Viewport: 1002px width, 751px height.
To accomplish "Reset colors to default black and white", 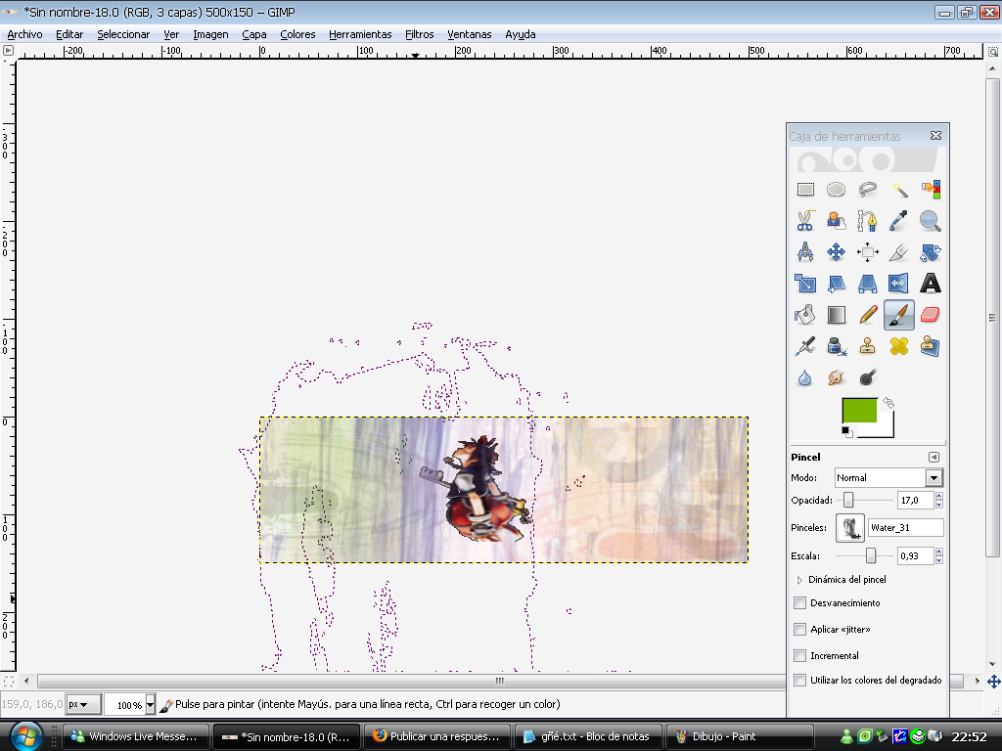I will point(846,432).
